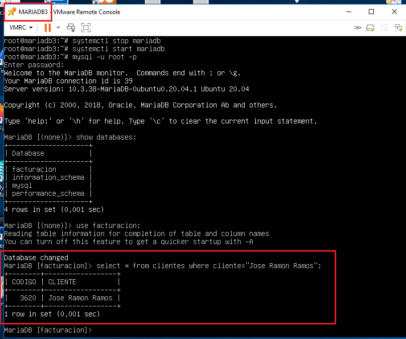Image resolution: width=406 pixels, height=339 pixels.
Task: Click the CODIGO column header in result
Action: coord(24,282)
